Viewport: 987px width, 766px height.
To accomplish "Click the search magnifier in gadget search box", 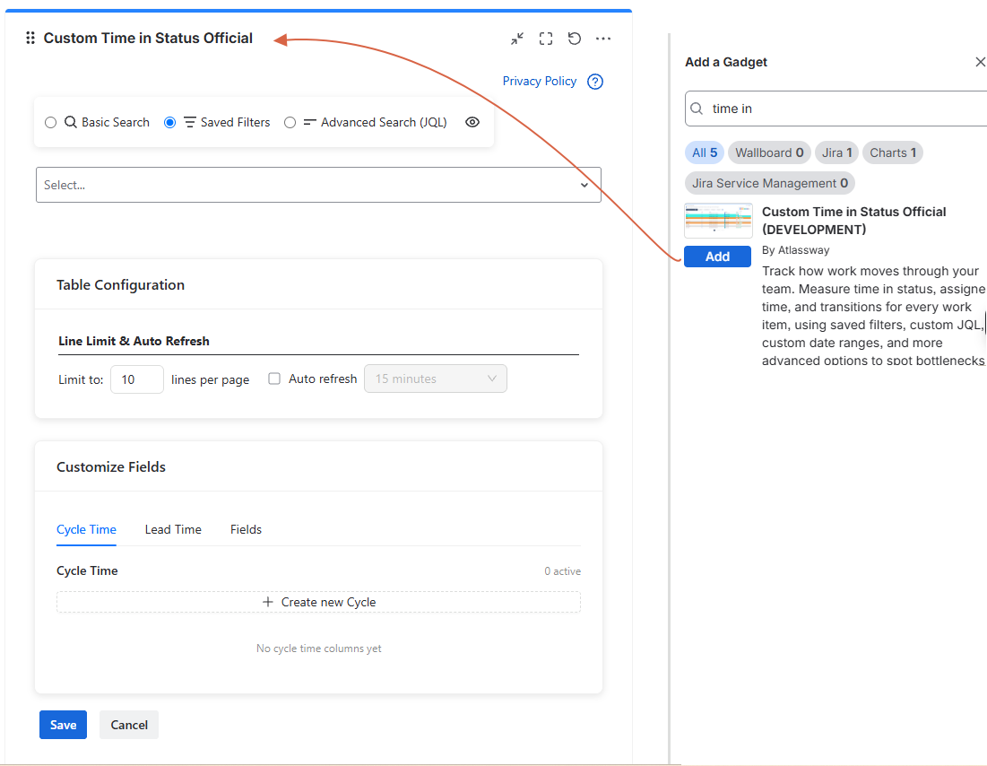I will [697, 109].
